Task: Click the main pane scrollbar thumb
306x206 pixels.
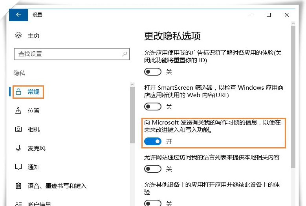Action: tap(293, 97)
